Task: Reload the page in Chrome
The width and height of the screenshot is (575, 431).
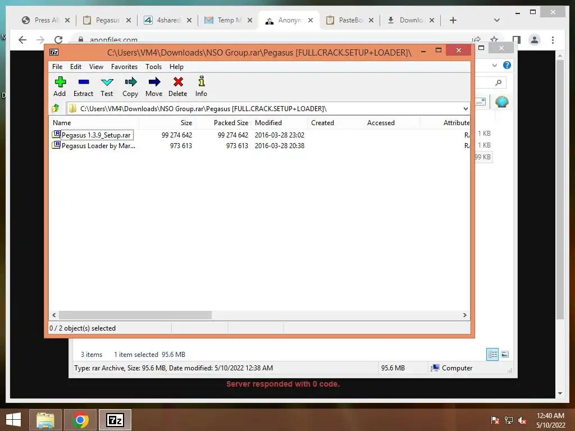Action: tap(58, 40)
